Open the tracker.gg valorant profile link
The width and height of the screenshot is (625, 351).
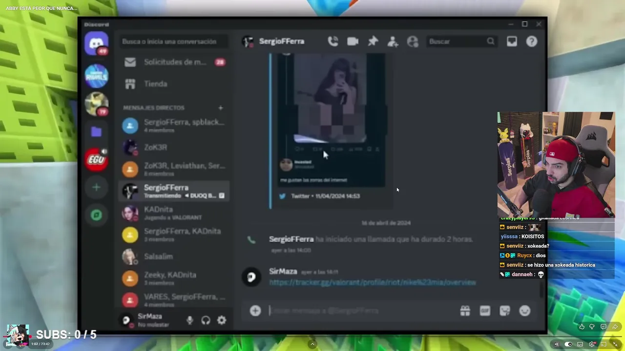pyautogui.click(x=372, y=282)
